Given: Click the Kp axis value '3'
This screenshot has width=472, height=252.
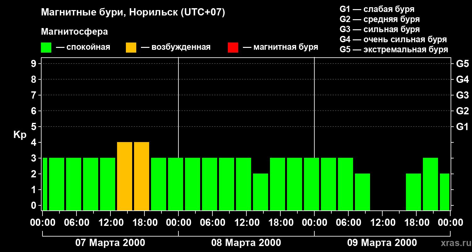Looking at the screenshot, I should tap(34, 158).
